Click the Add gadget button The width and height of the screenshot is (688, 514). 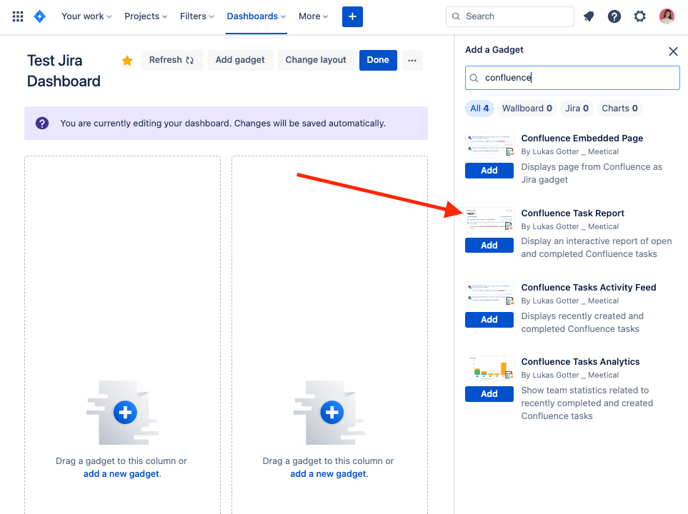tap(240, 60)
